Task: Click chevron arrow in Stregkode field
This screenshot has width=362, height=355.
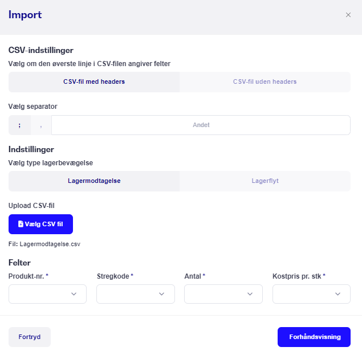Action: click(161, 294)
